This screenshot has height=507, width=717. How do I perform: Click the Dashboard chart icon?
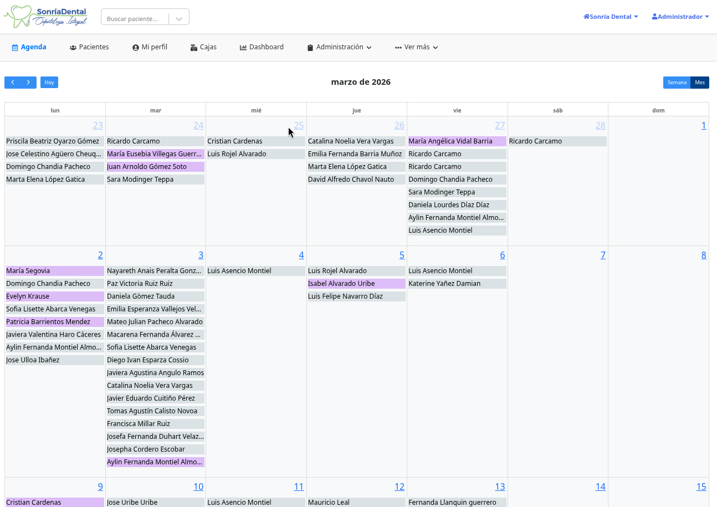coord(243,48)
